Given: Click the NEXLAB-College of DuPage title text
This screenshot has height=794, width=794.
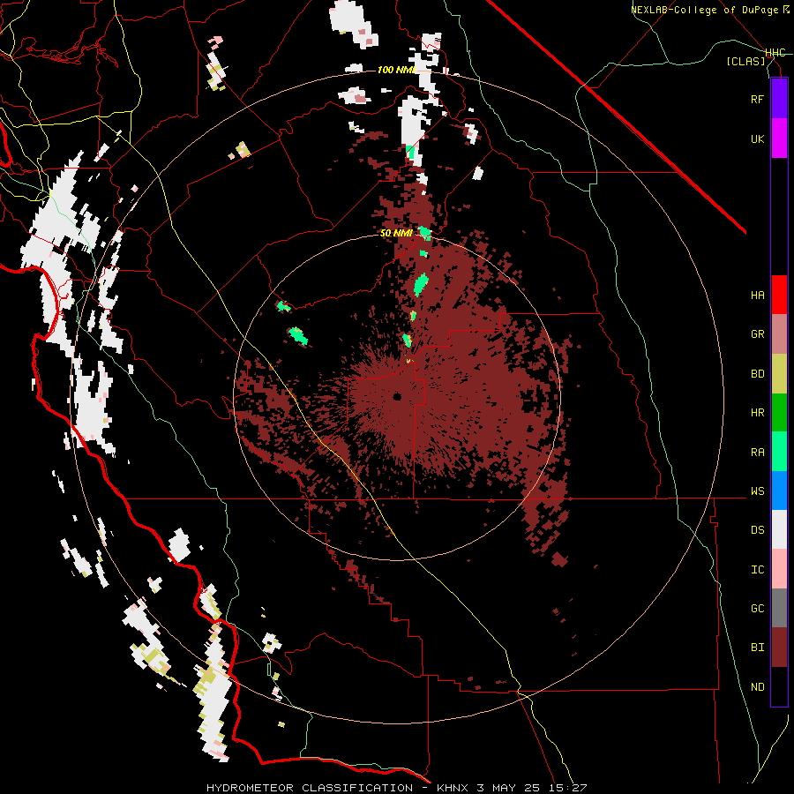Looking at the screenshot, I should pyautogui.click(x=704, y=10).
